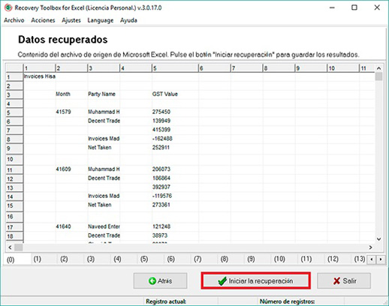Select row header 16
The height and width of the screenshot is (306, 389).
click(x=14, y=217)
